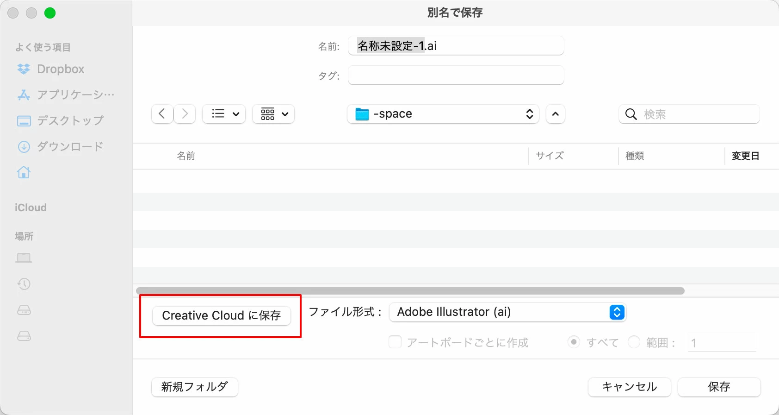This screenshot has height=415, width=779.
Task: Go to デスクトップ in the sidebar
Action: (x=60, y=120)
